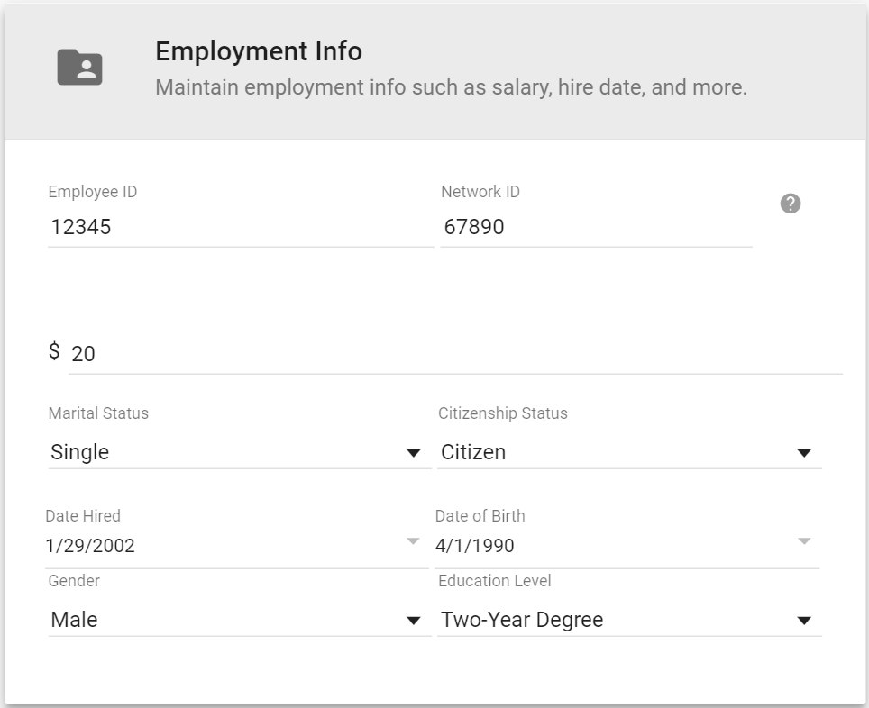
Task: Click the Male gender value
Action: tap(74, 620)
